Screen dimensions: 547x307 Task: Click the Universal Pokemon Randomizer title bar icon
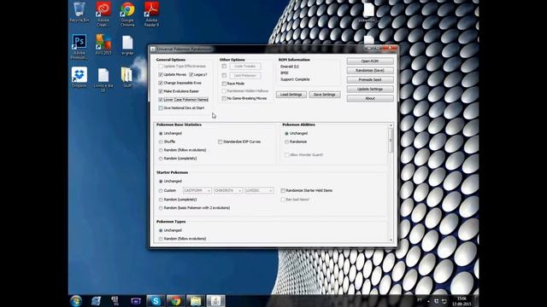pyautogui.click(x=153, y=49)
